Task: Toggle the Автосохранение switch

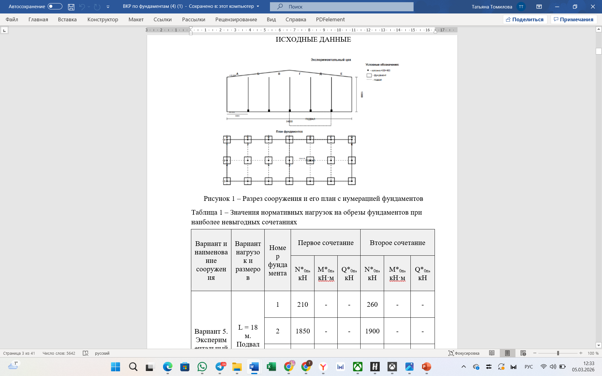Action: pyautogui.click(x=55, y=7)
